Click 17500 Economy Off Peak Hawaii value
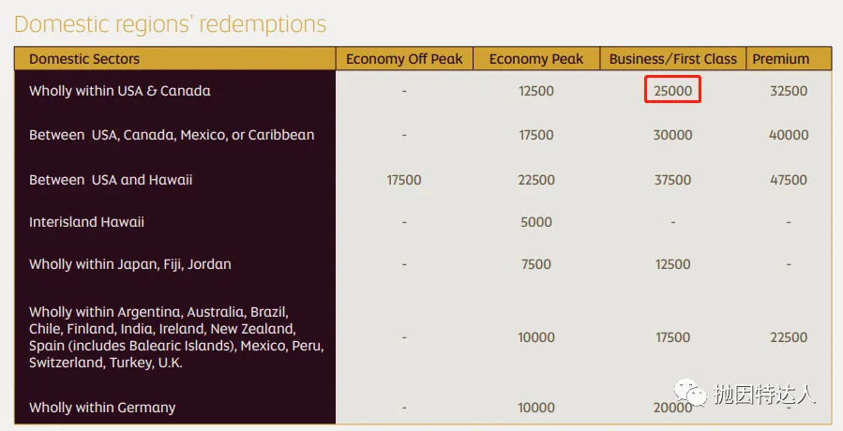Image resolution: width=843 pixels, height=431 pixels. point(404,180)
